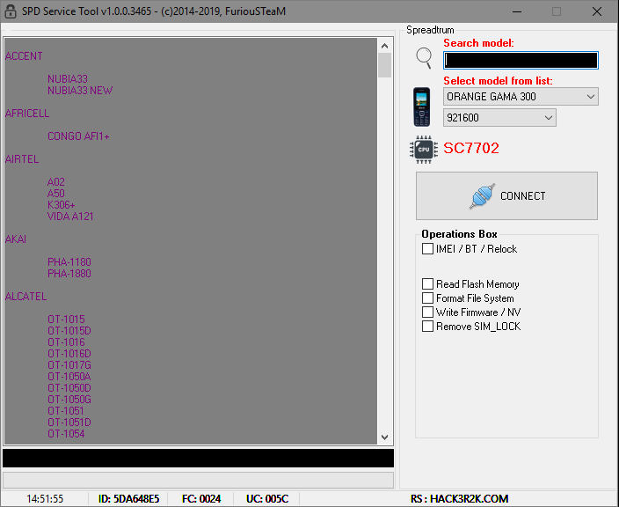Image resolution: width=619 pixels, height=507 pixels.
Task: Click the ID: 5DA648E5 status entry
Action: (x=128, y=499)
